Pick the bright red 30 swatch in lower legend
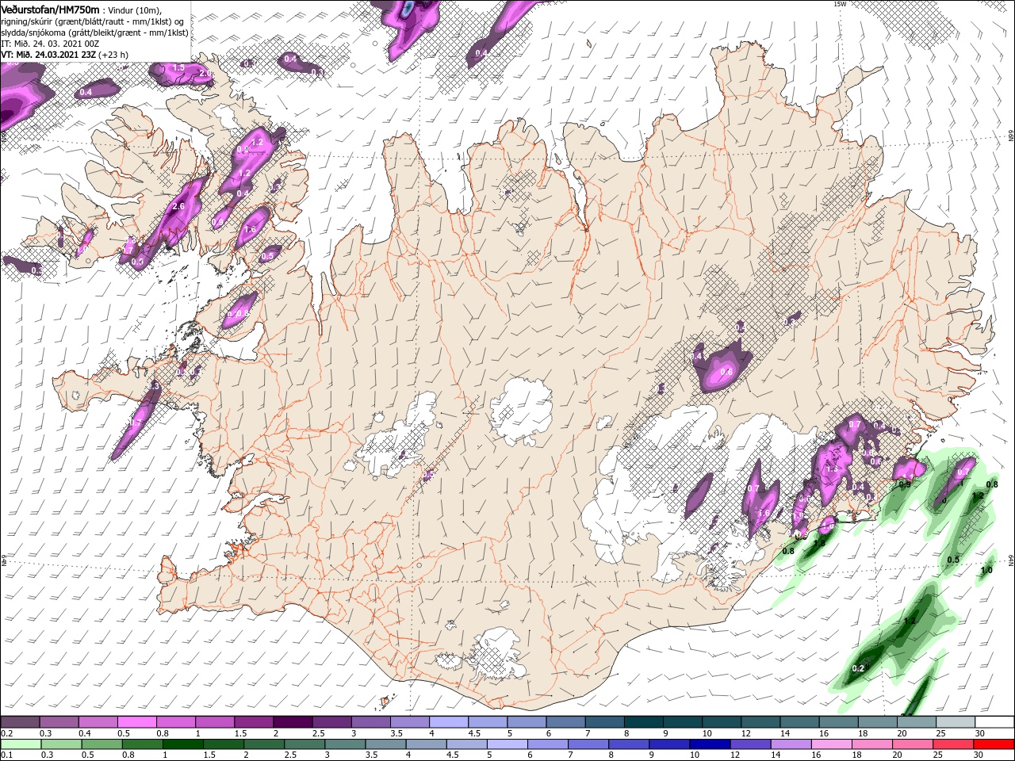1015x761 pixels. 994,744
